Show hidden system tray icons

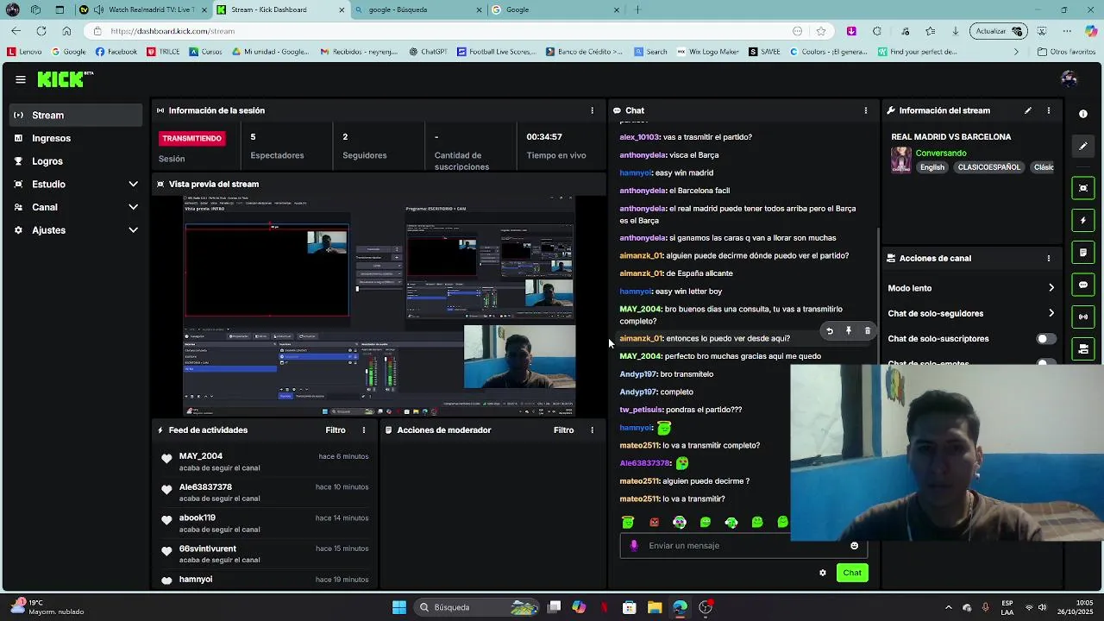(949, 607)
